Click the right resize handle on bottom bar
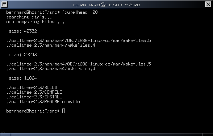This screenshot has height=136, width=213. pos(208,135)
